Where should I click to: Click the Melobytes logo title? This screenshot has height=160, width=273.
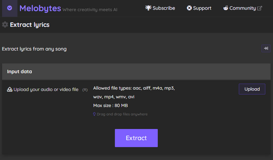point(40,8)
